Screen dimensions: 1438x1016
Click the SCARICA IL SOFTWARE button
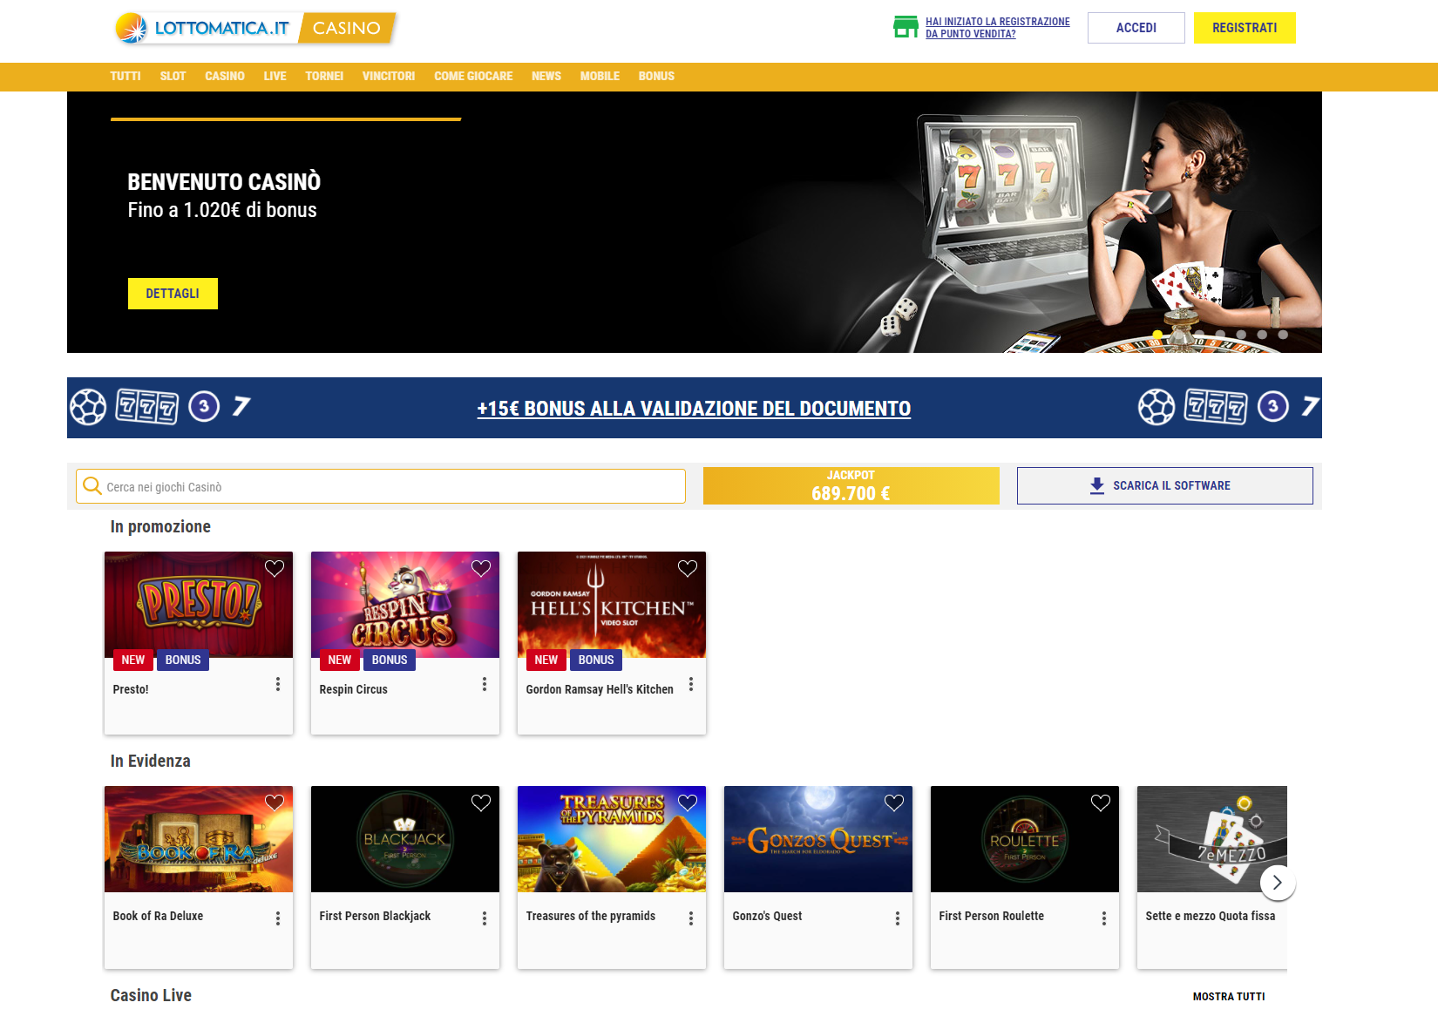tap(1165, 485)
